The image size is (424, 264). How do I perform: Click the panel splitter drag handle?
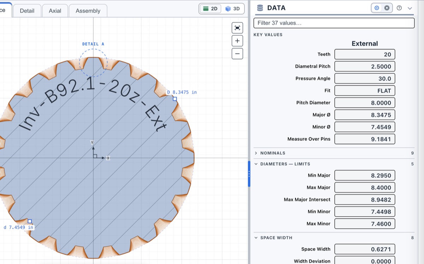click(249, 174)
